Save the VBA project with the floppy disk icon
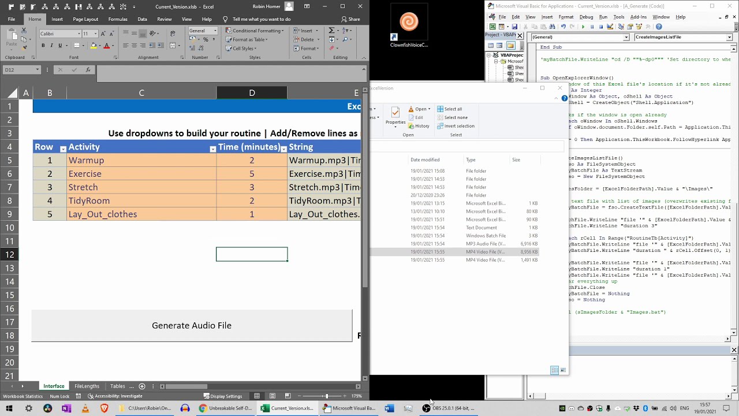The width and height of the screenshot is (739, 416). coord(514,27)
